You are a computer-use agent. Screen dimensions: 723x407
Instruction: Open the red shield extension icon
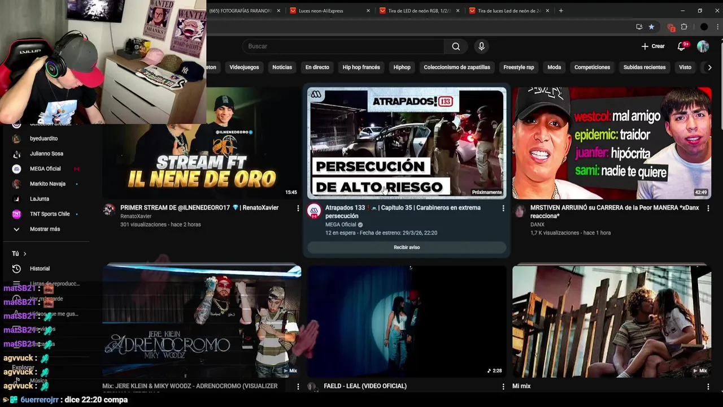coord(671,27)
